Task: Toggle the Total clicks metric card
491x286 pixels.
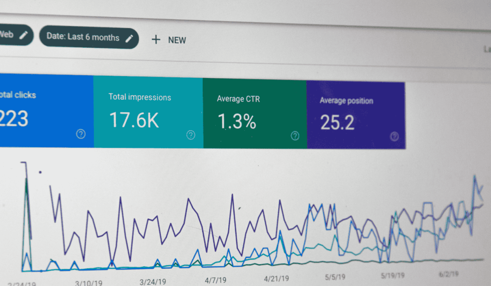Action: (x=43, y=110)
